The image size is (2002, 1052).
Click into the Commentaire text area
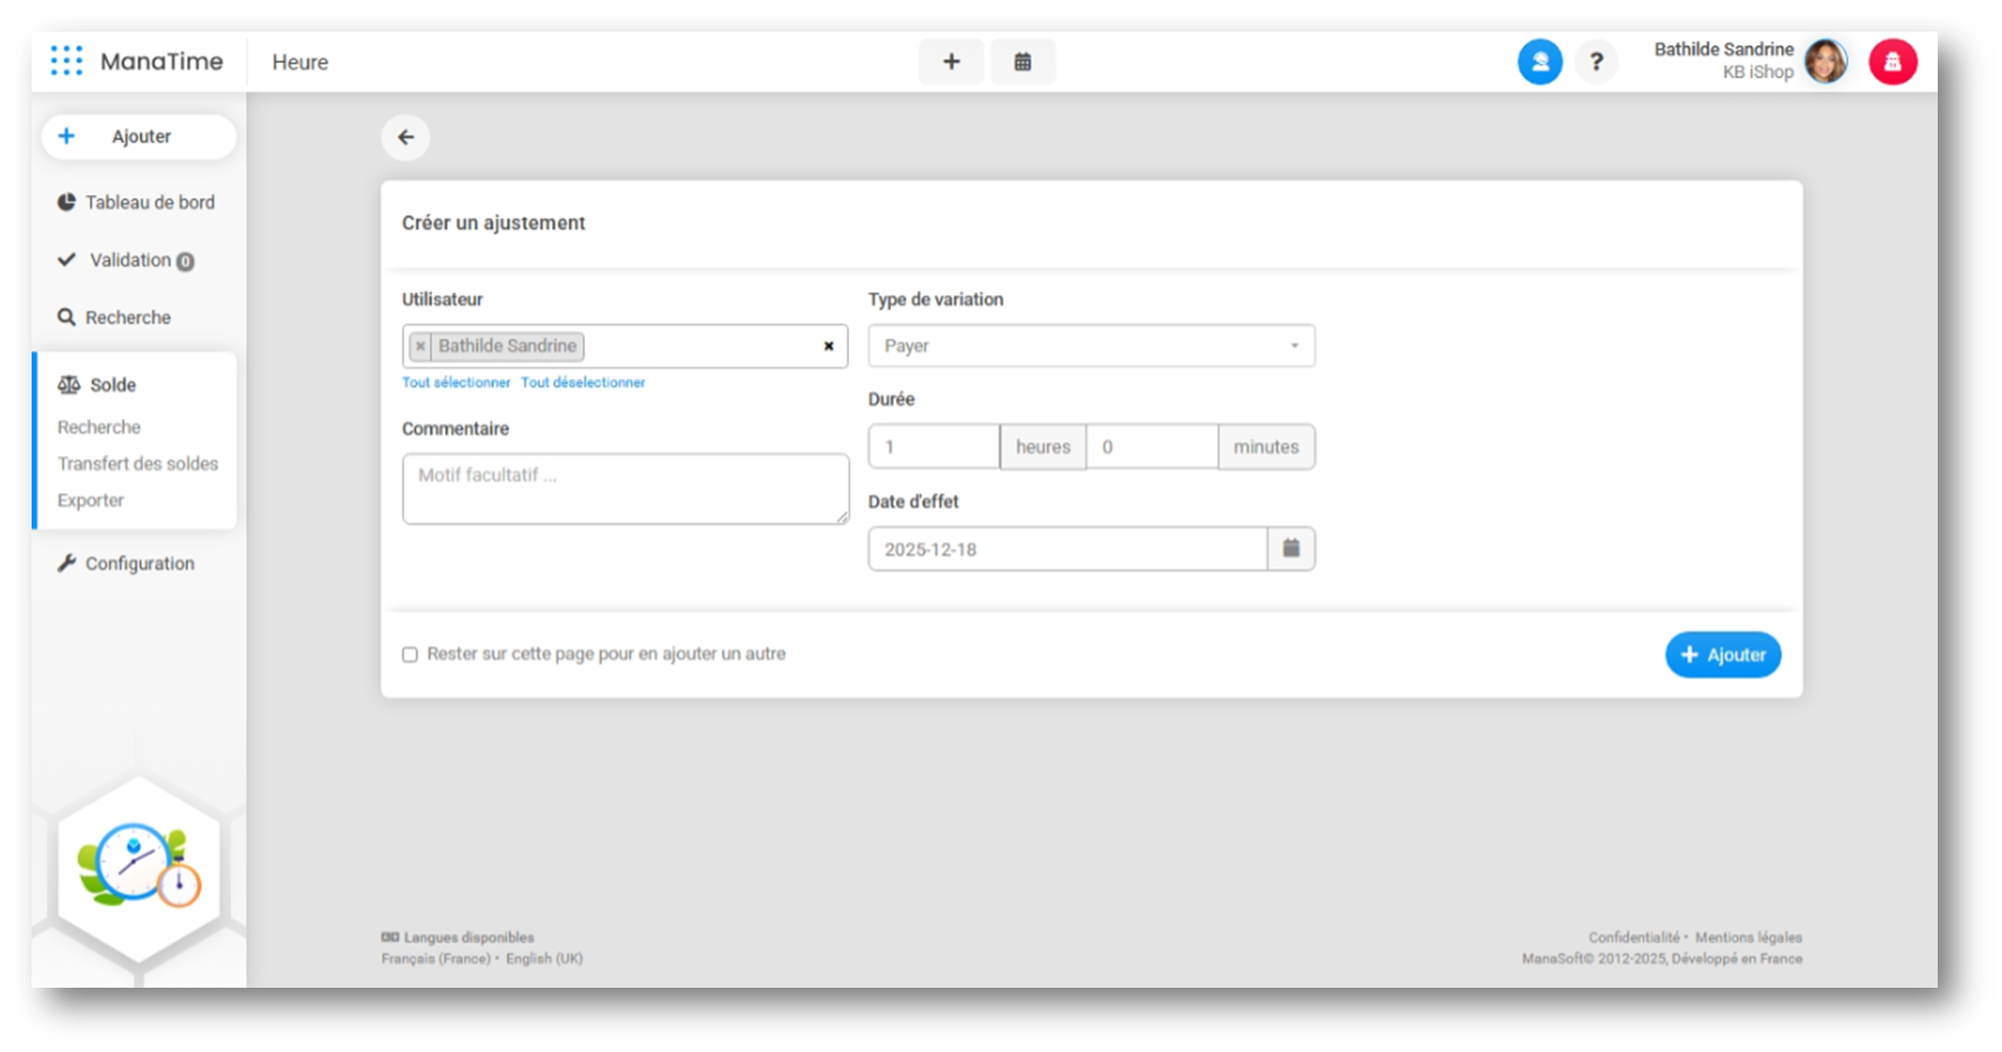(x=625, y=488)
